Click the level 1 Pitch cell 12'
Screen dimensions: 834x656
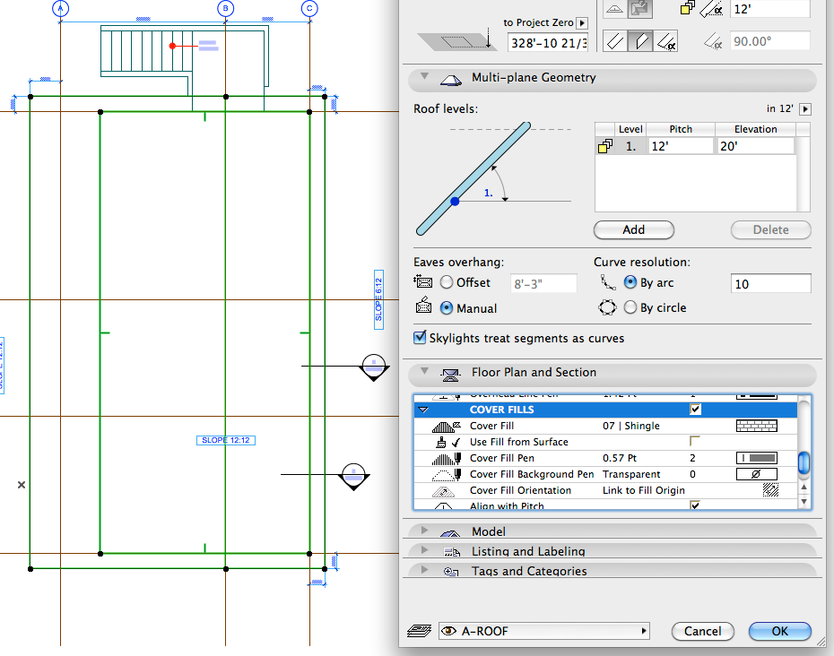click(x=680, y=146)
